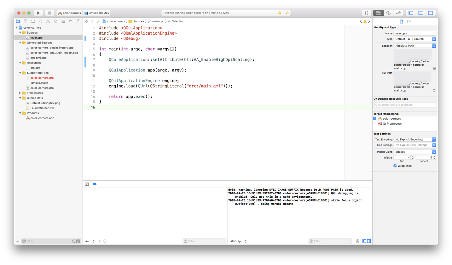Run the color-corners build with Play button
The width and height of the screenshot is (452, 265).
tap(38, 13)
